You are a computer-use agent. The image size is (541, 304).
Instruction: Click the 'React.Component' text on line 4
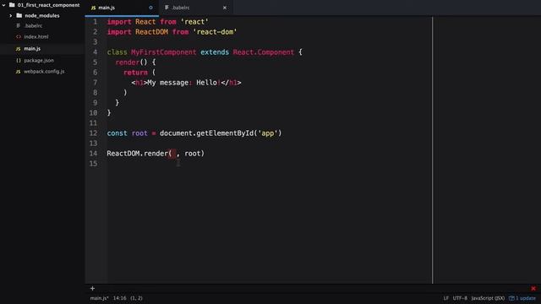pyautogui.click(x=264, y=52)
